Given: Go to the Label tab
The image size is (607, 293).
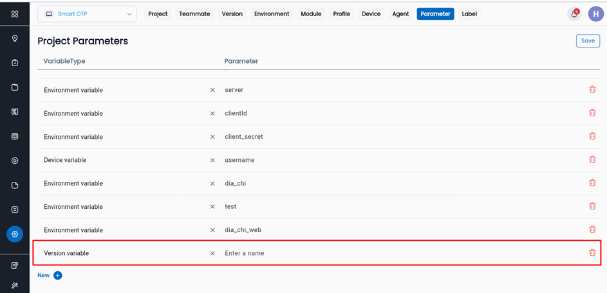Looking at the screenshot, I should [469, 14].
